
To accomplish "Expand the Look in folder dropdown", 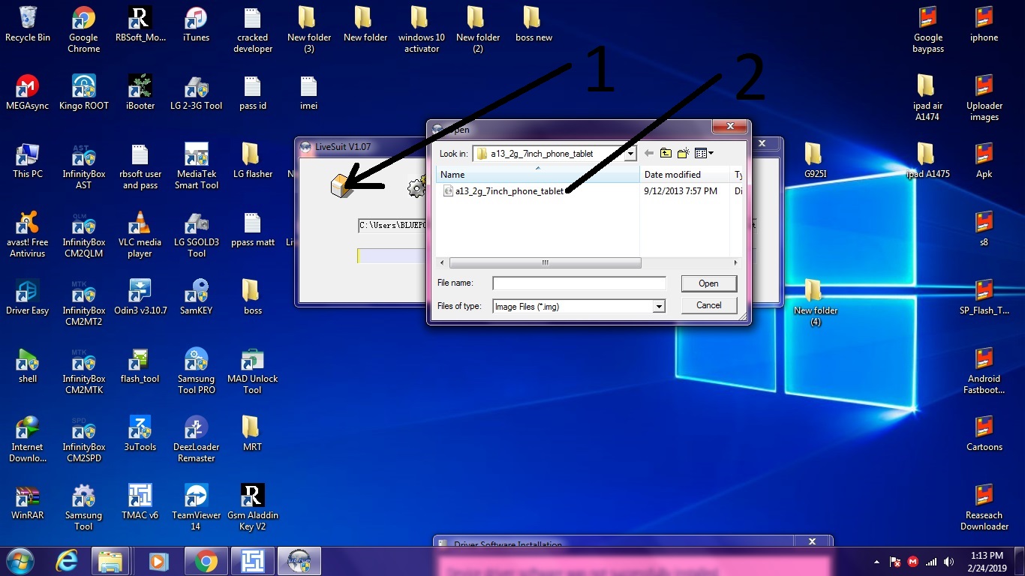I will pos(630,154).
